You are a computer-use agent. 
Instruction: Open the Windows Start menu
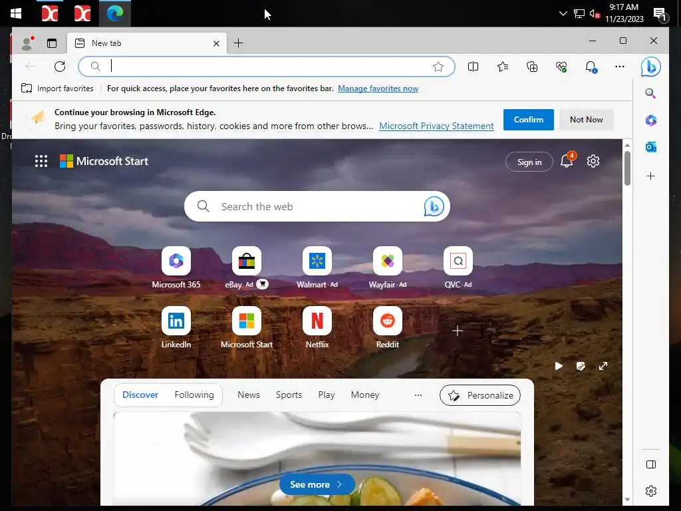tap(16, 13)
